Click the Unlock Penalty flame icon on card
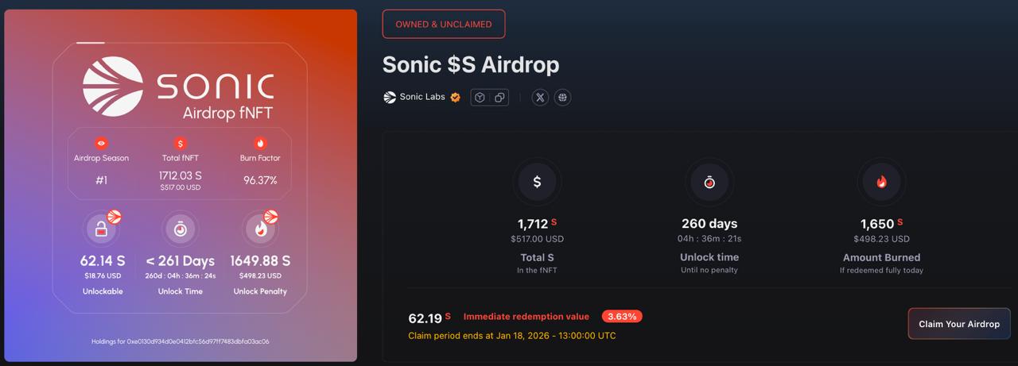The width and height of the screenshot is (1018, 366). [260, 229]
